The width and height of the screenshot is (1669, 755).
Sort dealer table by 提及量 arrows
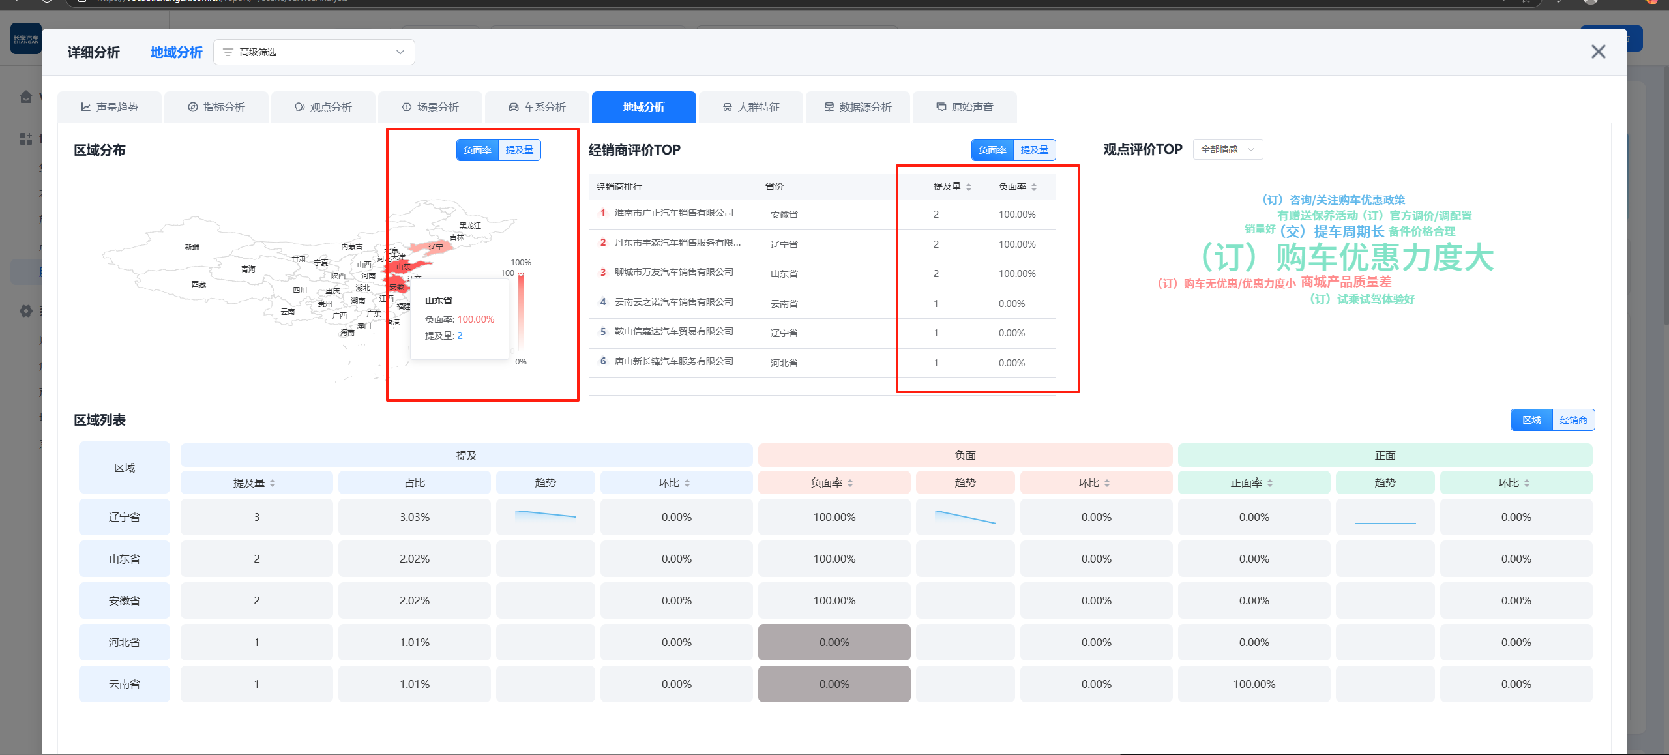coord(969,187)
